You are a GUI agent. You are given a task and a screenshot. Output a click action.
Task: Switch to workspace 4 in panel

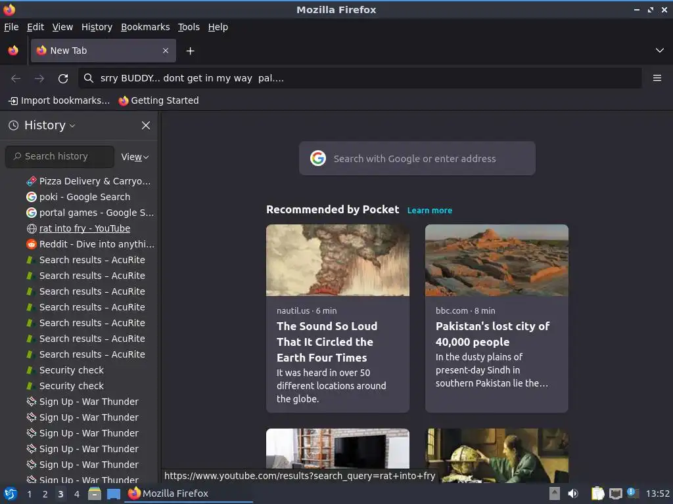[77, 494]
